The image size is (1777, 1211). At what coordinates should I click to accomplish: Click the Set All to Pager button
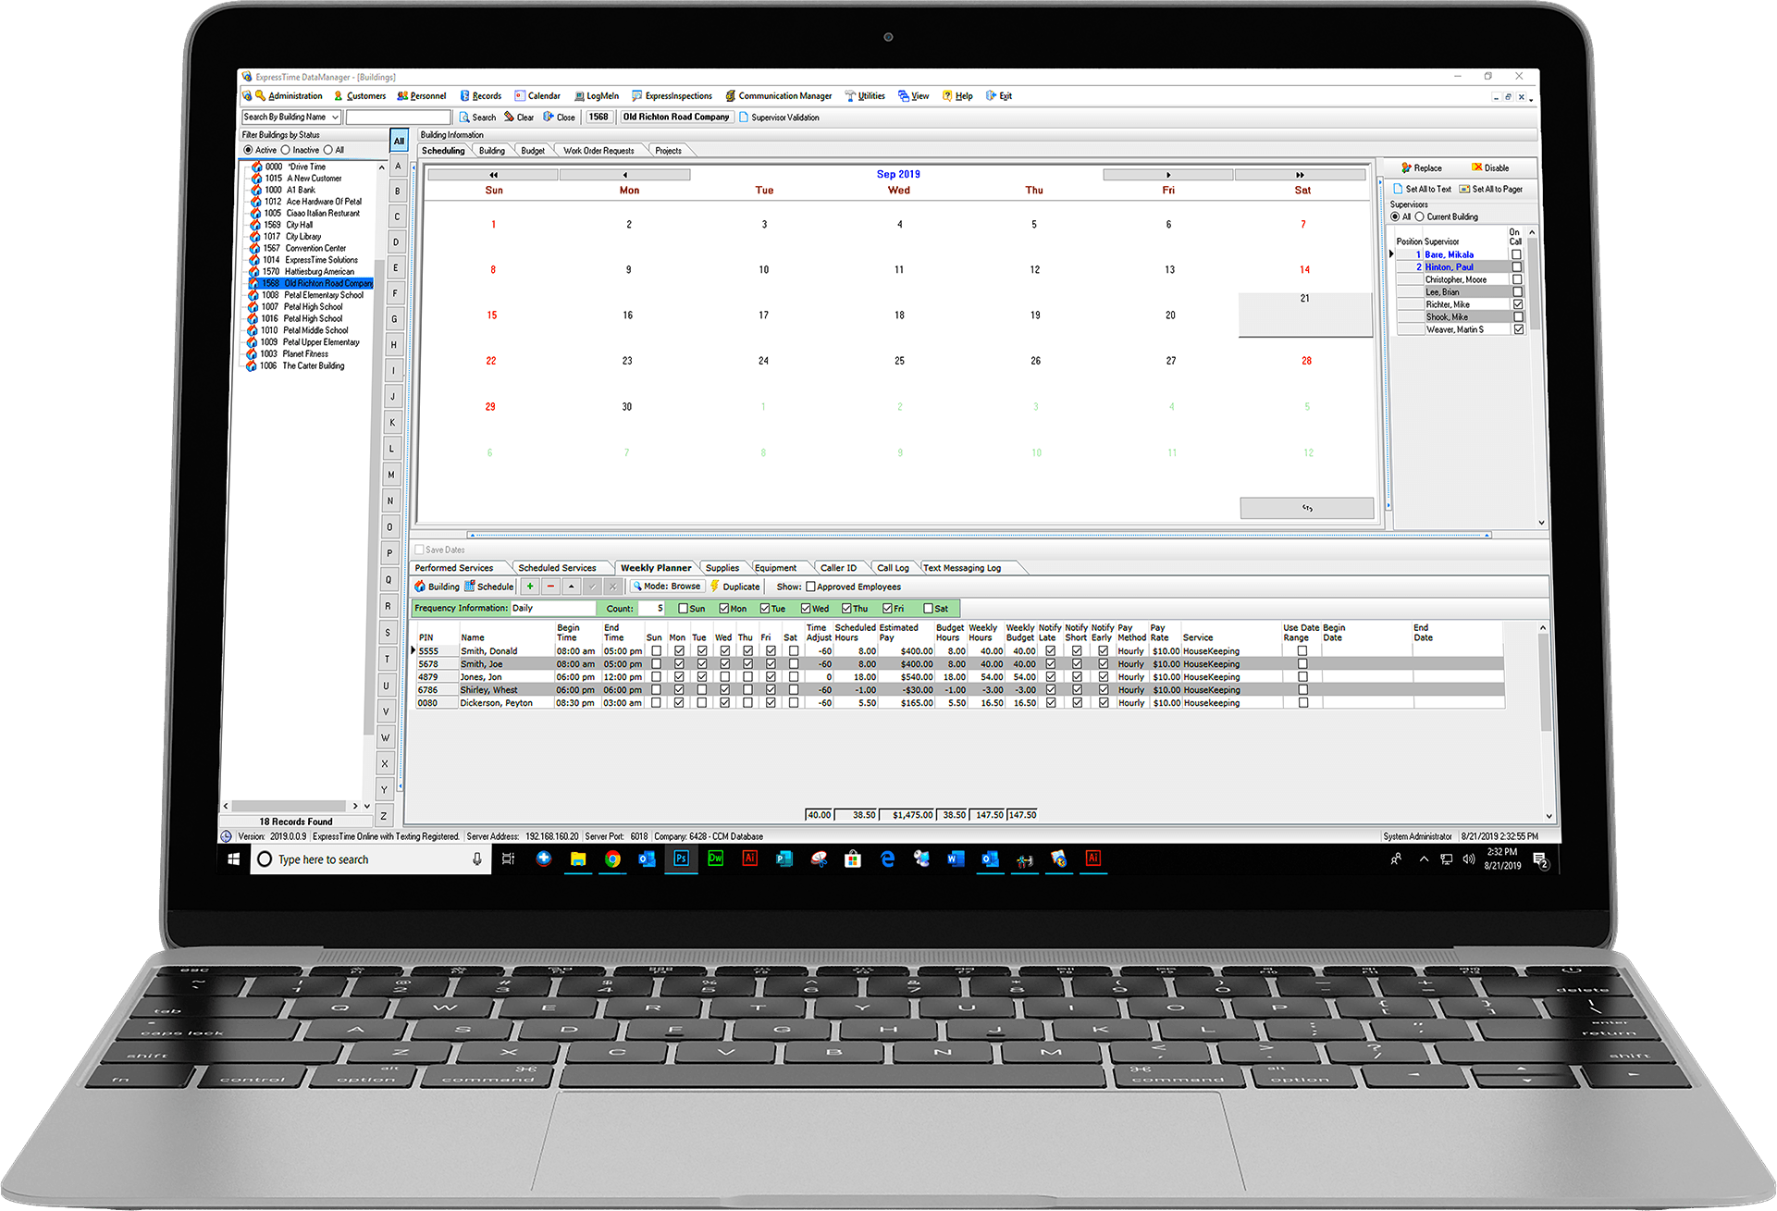pyautogui.click(x=1490, y=189)
